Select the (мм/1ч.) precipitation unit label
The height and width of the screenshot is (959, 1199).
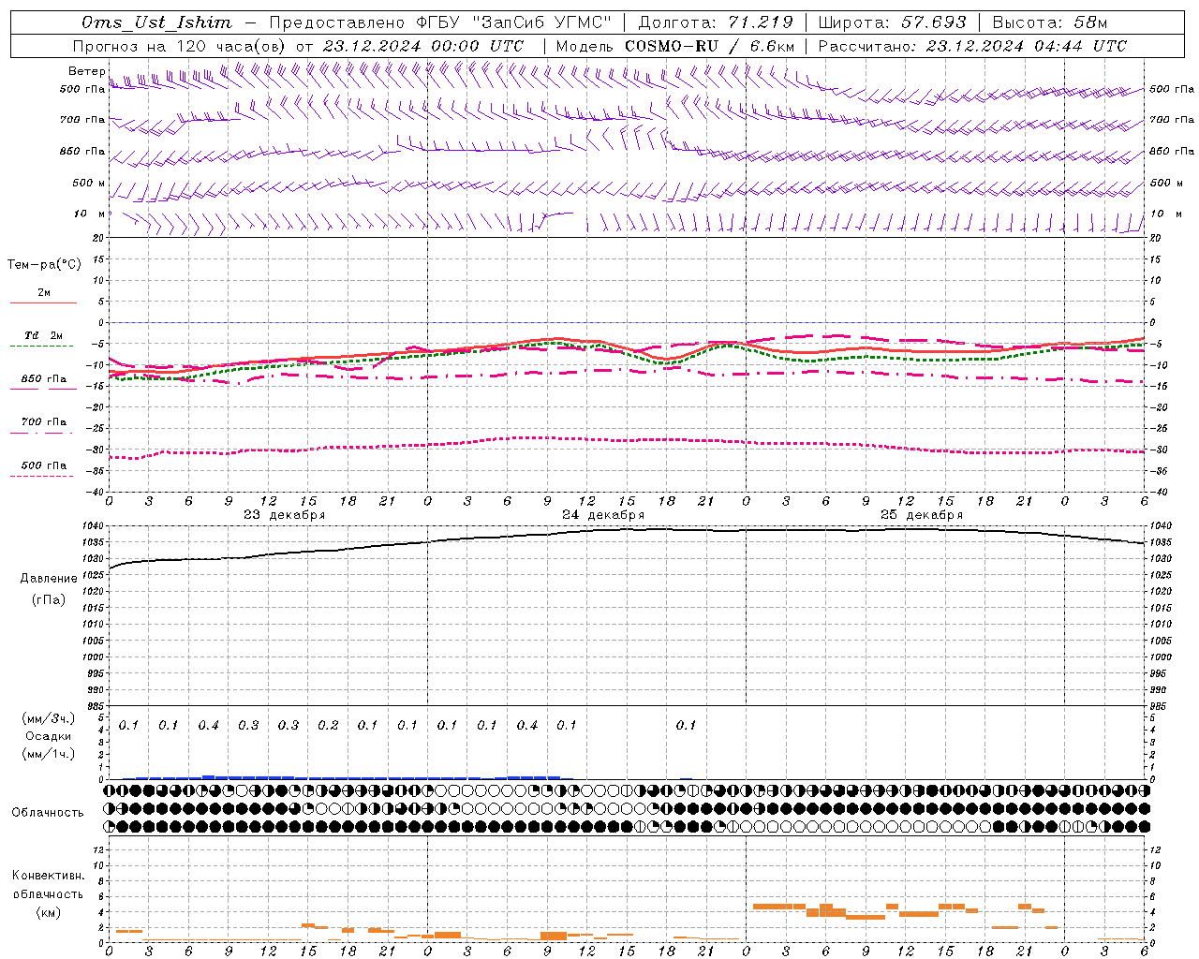(x=49, y=754)
